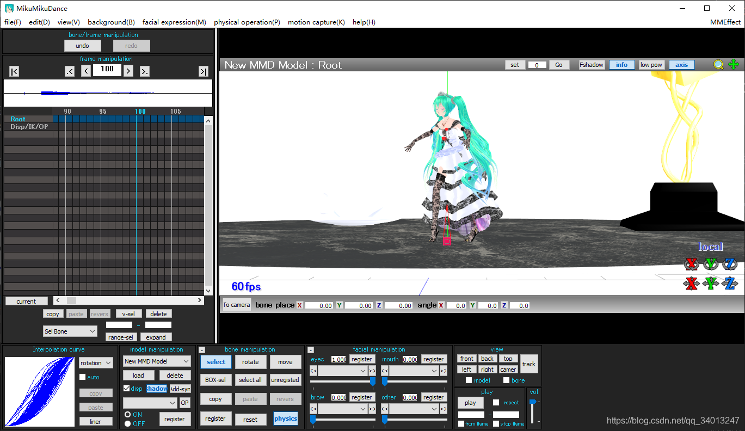Screen dimensions: 745x431
Task: Collapse the facial manipulation panel
Action: [311, 350]
